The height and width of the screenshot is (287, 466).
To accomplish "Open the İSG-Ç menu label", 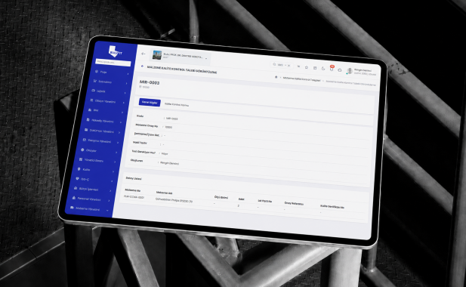I will [x=85, y=179].
